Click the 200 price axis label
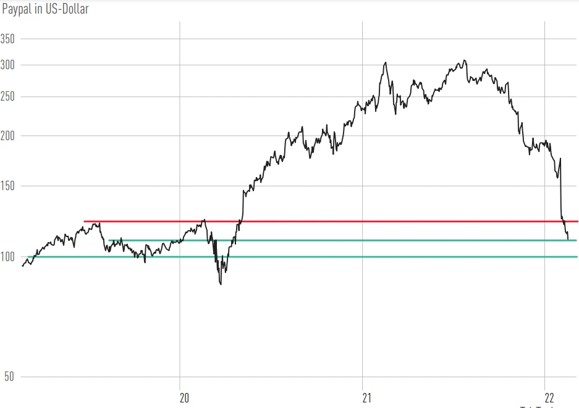Image resolution: width=579 pixels, height=408 pixels. click(x=9, y=136)
